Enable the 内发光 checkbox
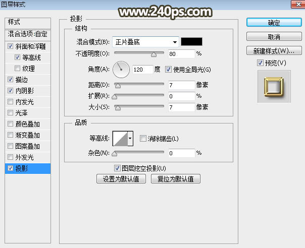Screen dimensions: 305x248 point(10,102)
